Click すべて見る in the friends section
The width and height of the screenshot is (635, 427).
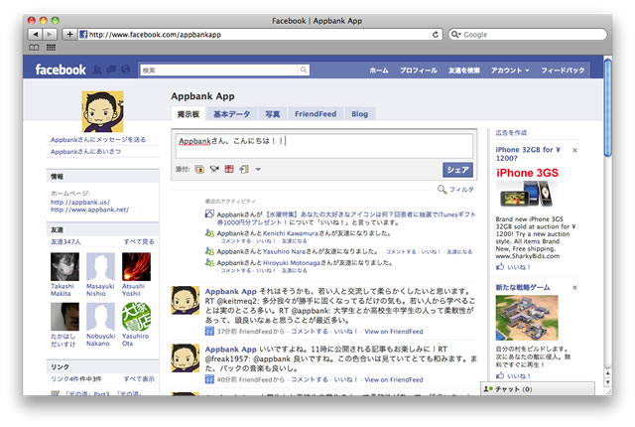[139, 241]
